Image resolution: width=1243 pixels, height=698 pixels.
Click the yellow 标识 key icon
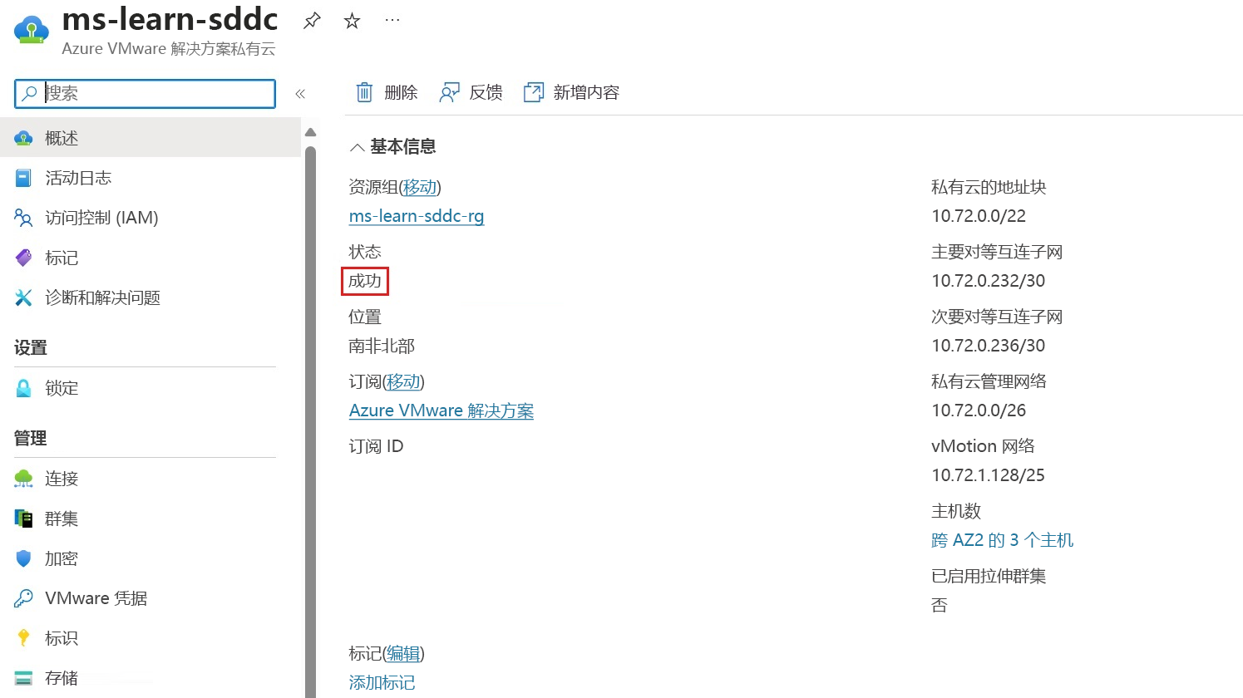(23, 638)
